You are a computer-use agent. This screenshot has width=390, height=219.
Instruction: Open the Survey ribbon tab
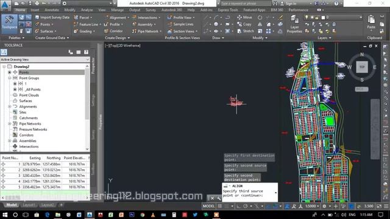tap(151, 10)
